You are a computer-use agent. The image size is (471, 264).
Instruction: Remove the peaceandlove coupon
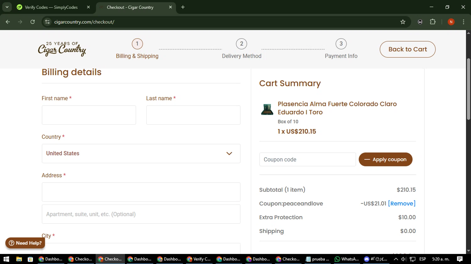(x=402, y=204)
